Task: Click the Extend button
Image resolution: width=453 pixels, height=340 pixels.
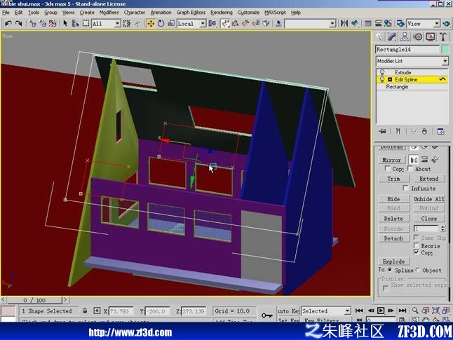Action: tap(428, 179)
